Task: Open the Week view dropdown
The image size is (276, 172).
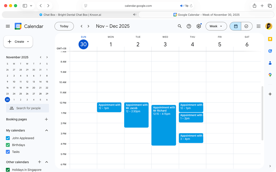Action: point(216,26)
